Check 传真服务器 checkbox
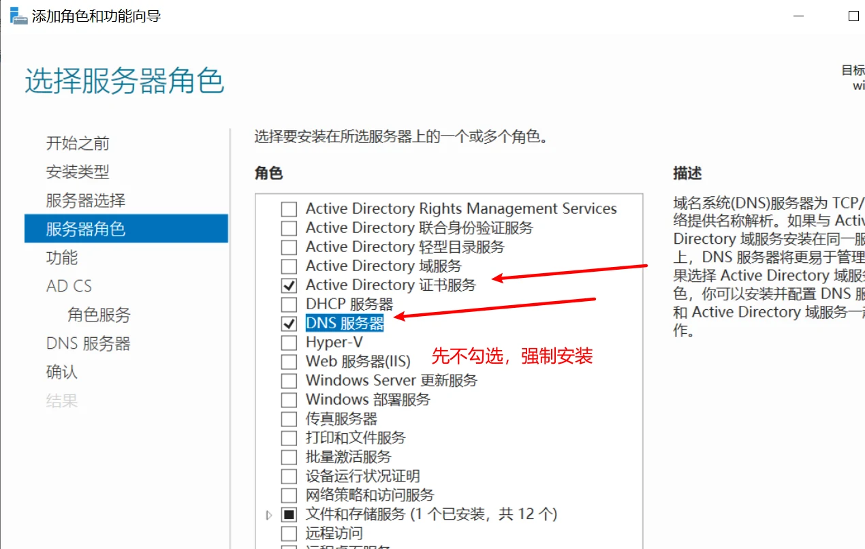 pos(289,419)
